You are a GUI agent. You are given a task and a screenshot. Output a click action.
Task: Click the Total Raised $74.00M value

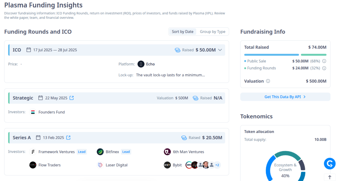[317, 47]
